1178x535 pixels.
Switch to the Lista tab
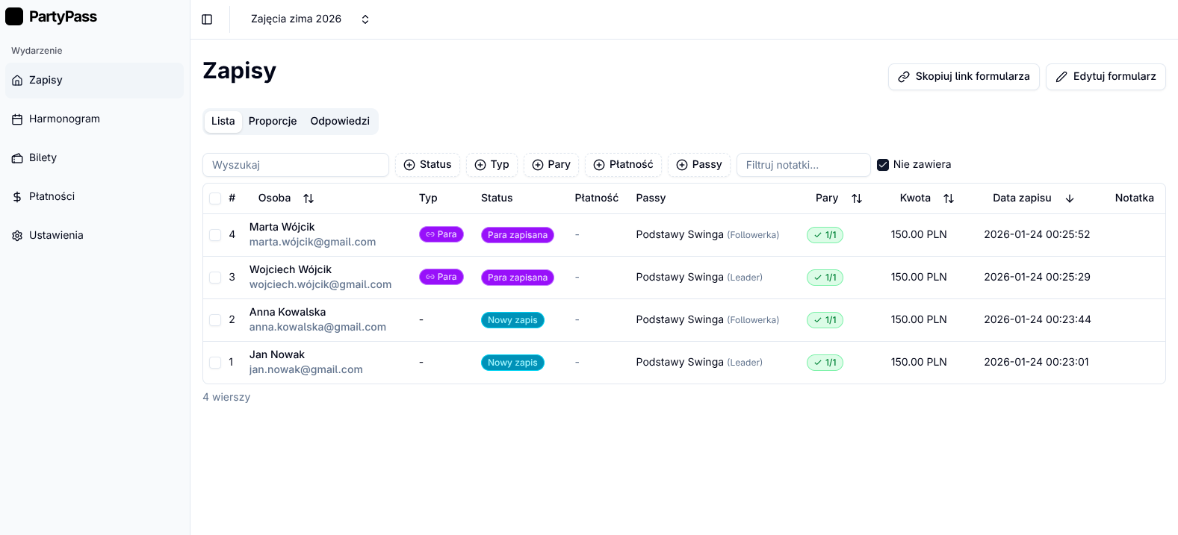tap(223, 122)
